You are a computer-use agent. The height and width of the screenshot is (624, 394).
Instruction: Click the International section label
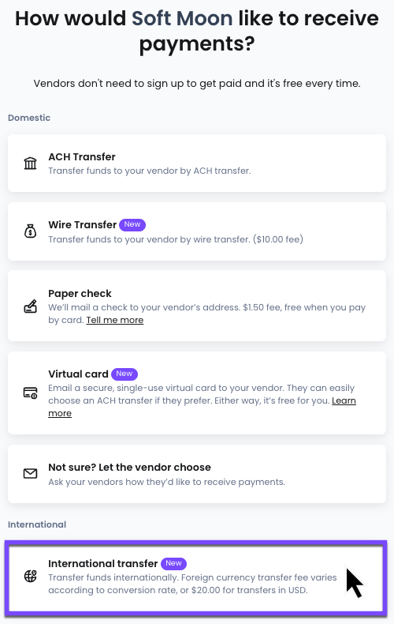coord(37,524)
